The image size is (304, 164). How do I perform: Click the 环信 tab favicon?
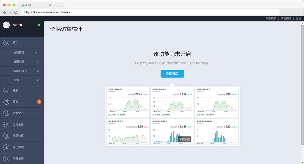(x=23, y=5)
